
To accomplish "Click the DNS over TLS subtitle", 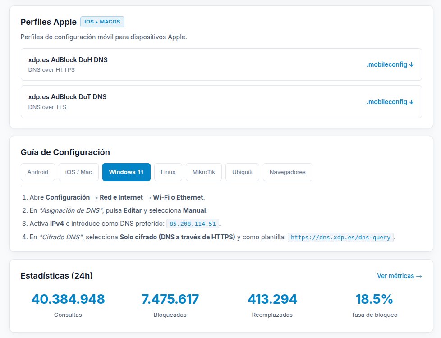I will (x=47, y=107).
